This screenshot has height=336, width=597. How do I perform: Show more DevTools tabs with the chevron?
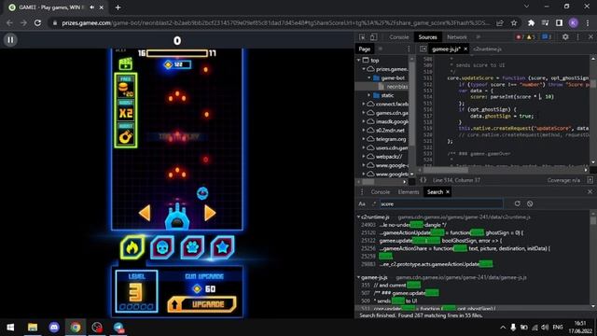coord(478,37)
